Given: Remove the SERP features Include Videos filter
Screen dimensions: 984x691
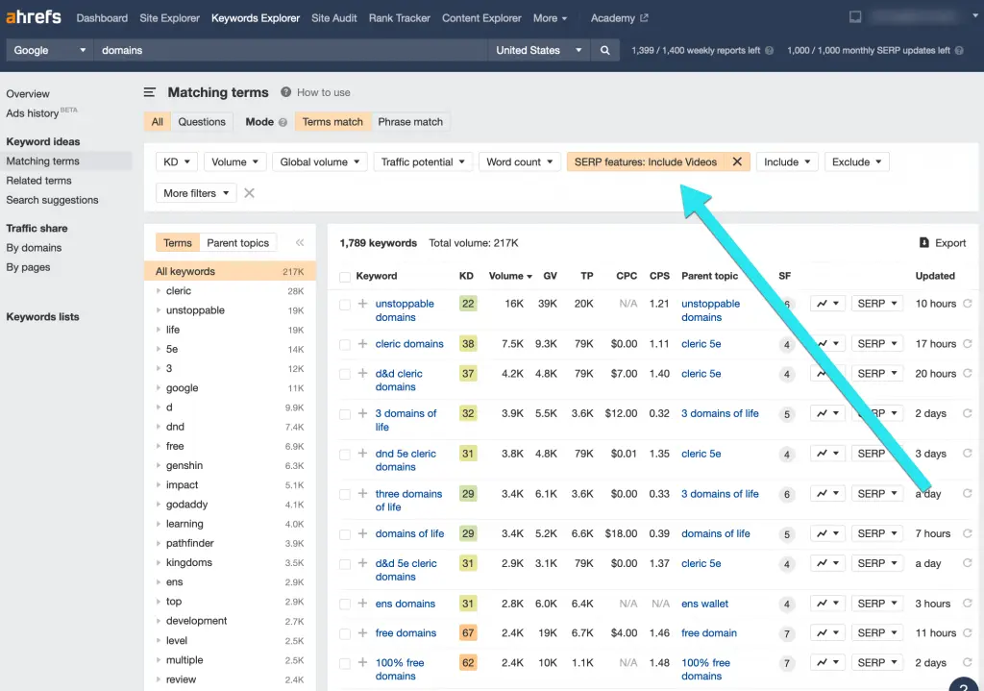Looking at the screenshot, I should [x=737, y=160].
